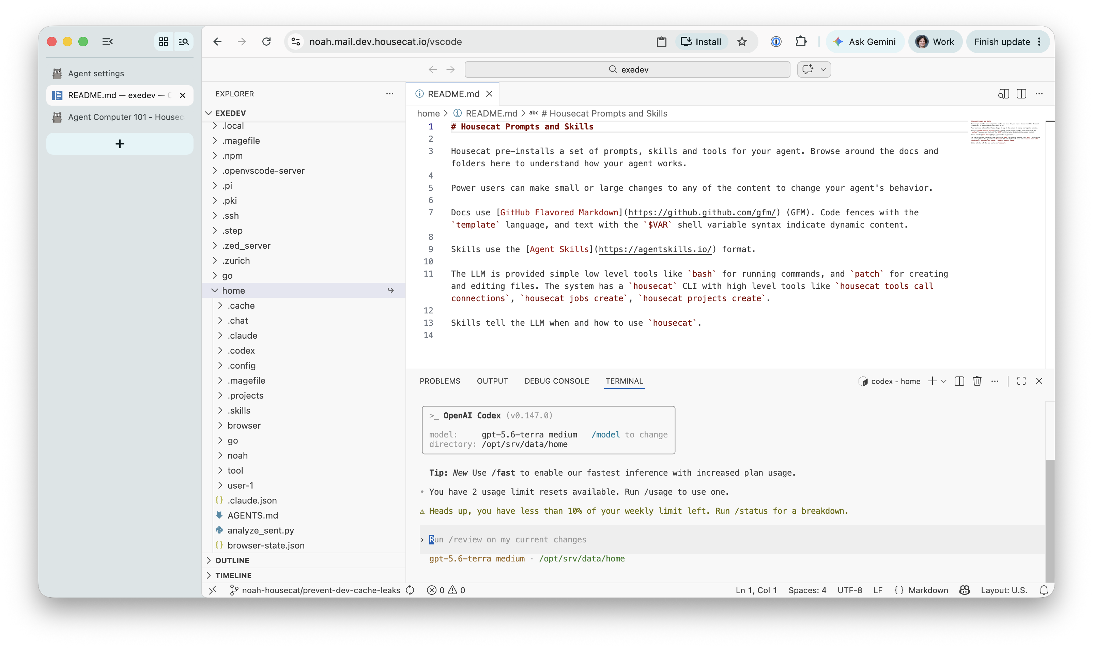Open new terminal launch profile dropdown
1093x648 pixels.
click(x=943, y=381)
